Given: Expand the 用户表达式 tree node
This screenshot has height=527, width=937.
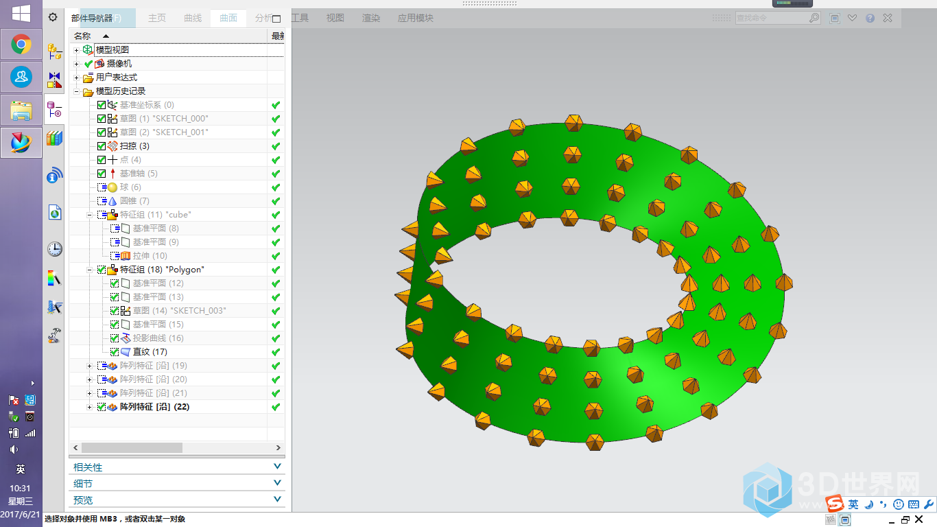Looking at the screenshot, I should [x=77, y=78].
